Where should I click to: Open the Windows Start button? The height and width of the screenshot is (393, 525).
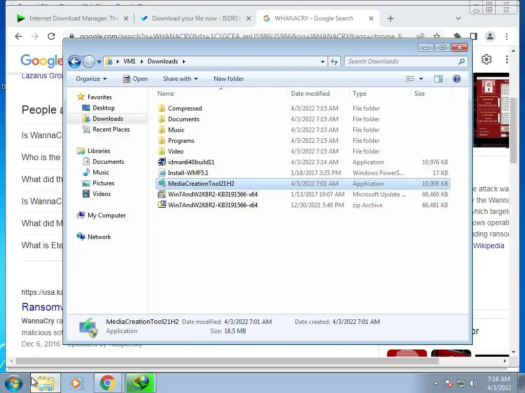tap(14, 383)
